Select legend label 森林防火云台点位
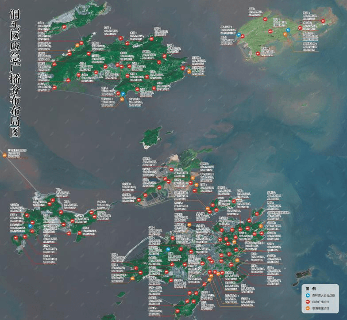 (323, 295)
